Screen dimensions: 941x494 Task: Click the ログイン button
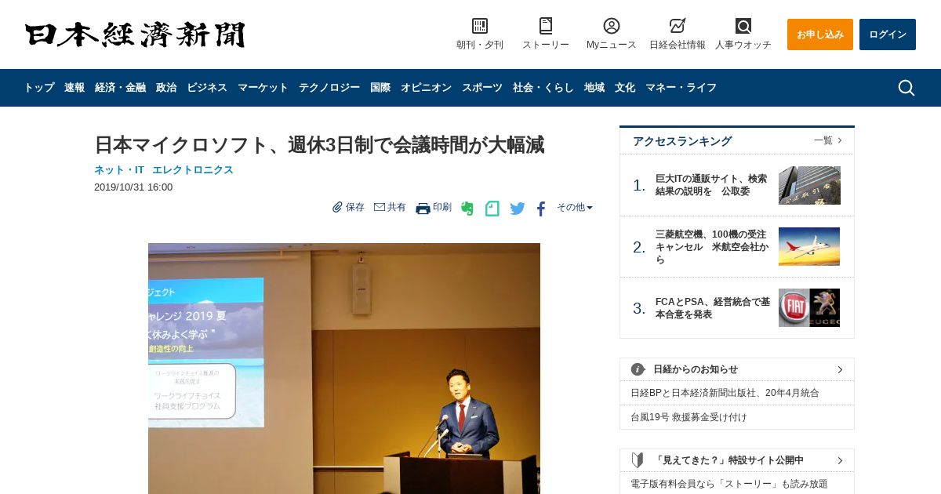(x=888, y=35)
